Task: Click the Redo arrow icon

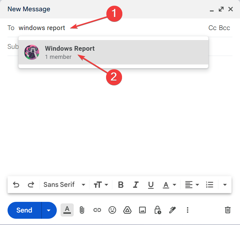Action: [31, 185]
